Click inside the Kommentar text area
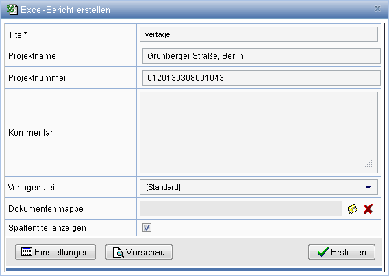 pyautogui.click(x=259, y=132)
